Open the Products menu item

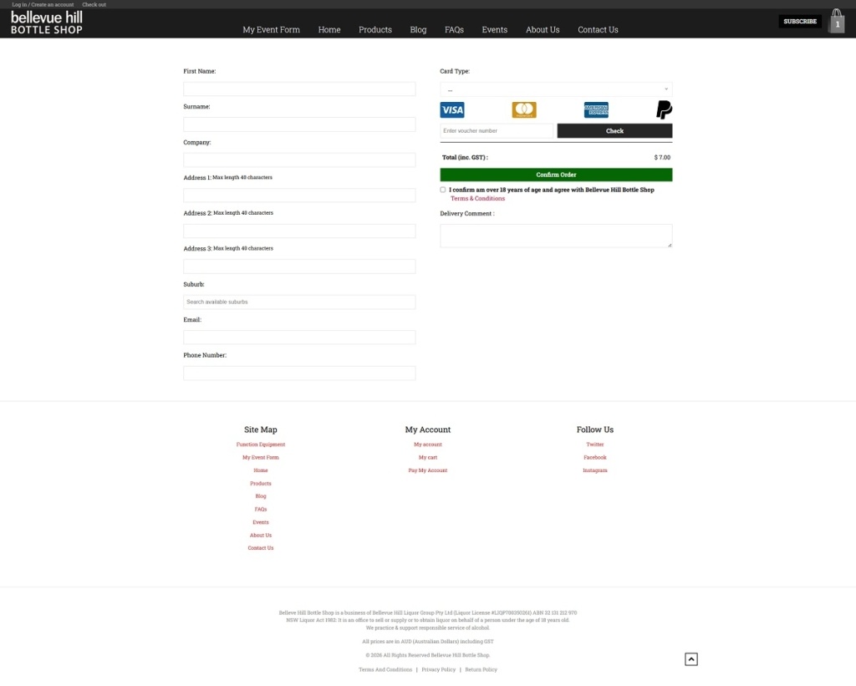(x=375, y=30)
